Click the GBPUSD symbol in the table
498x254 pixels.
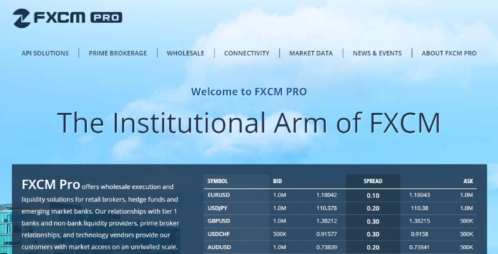point(217,221)
